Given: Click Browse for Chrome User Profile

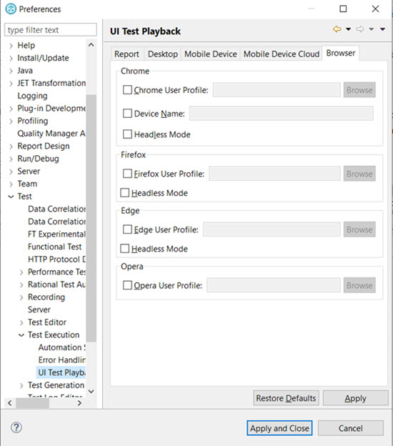Looking at the screenshot, I should pos(359,90).
